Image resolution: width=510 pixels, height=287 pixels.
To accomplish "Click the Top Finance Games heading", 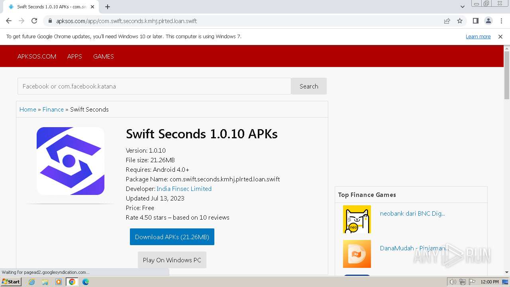I will (x=367, y=195).
